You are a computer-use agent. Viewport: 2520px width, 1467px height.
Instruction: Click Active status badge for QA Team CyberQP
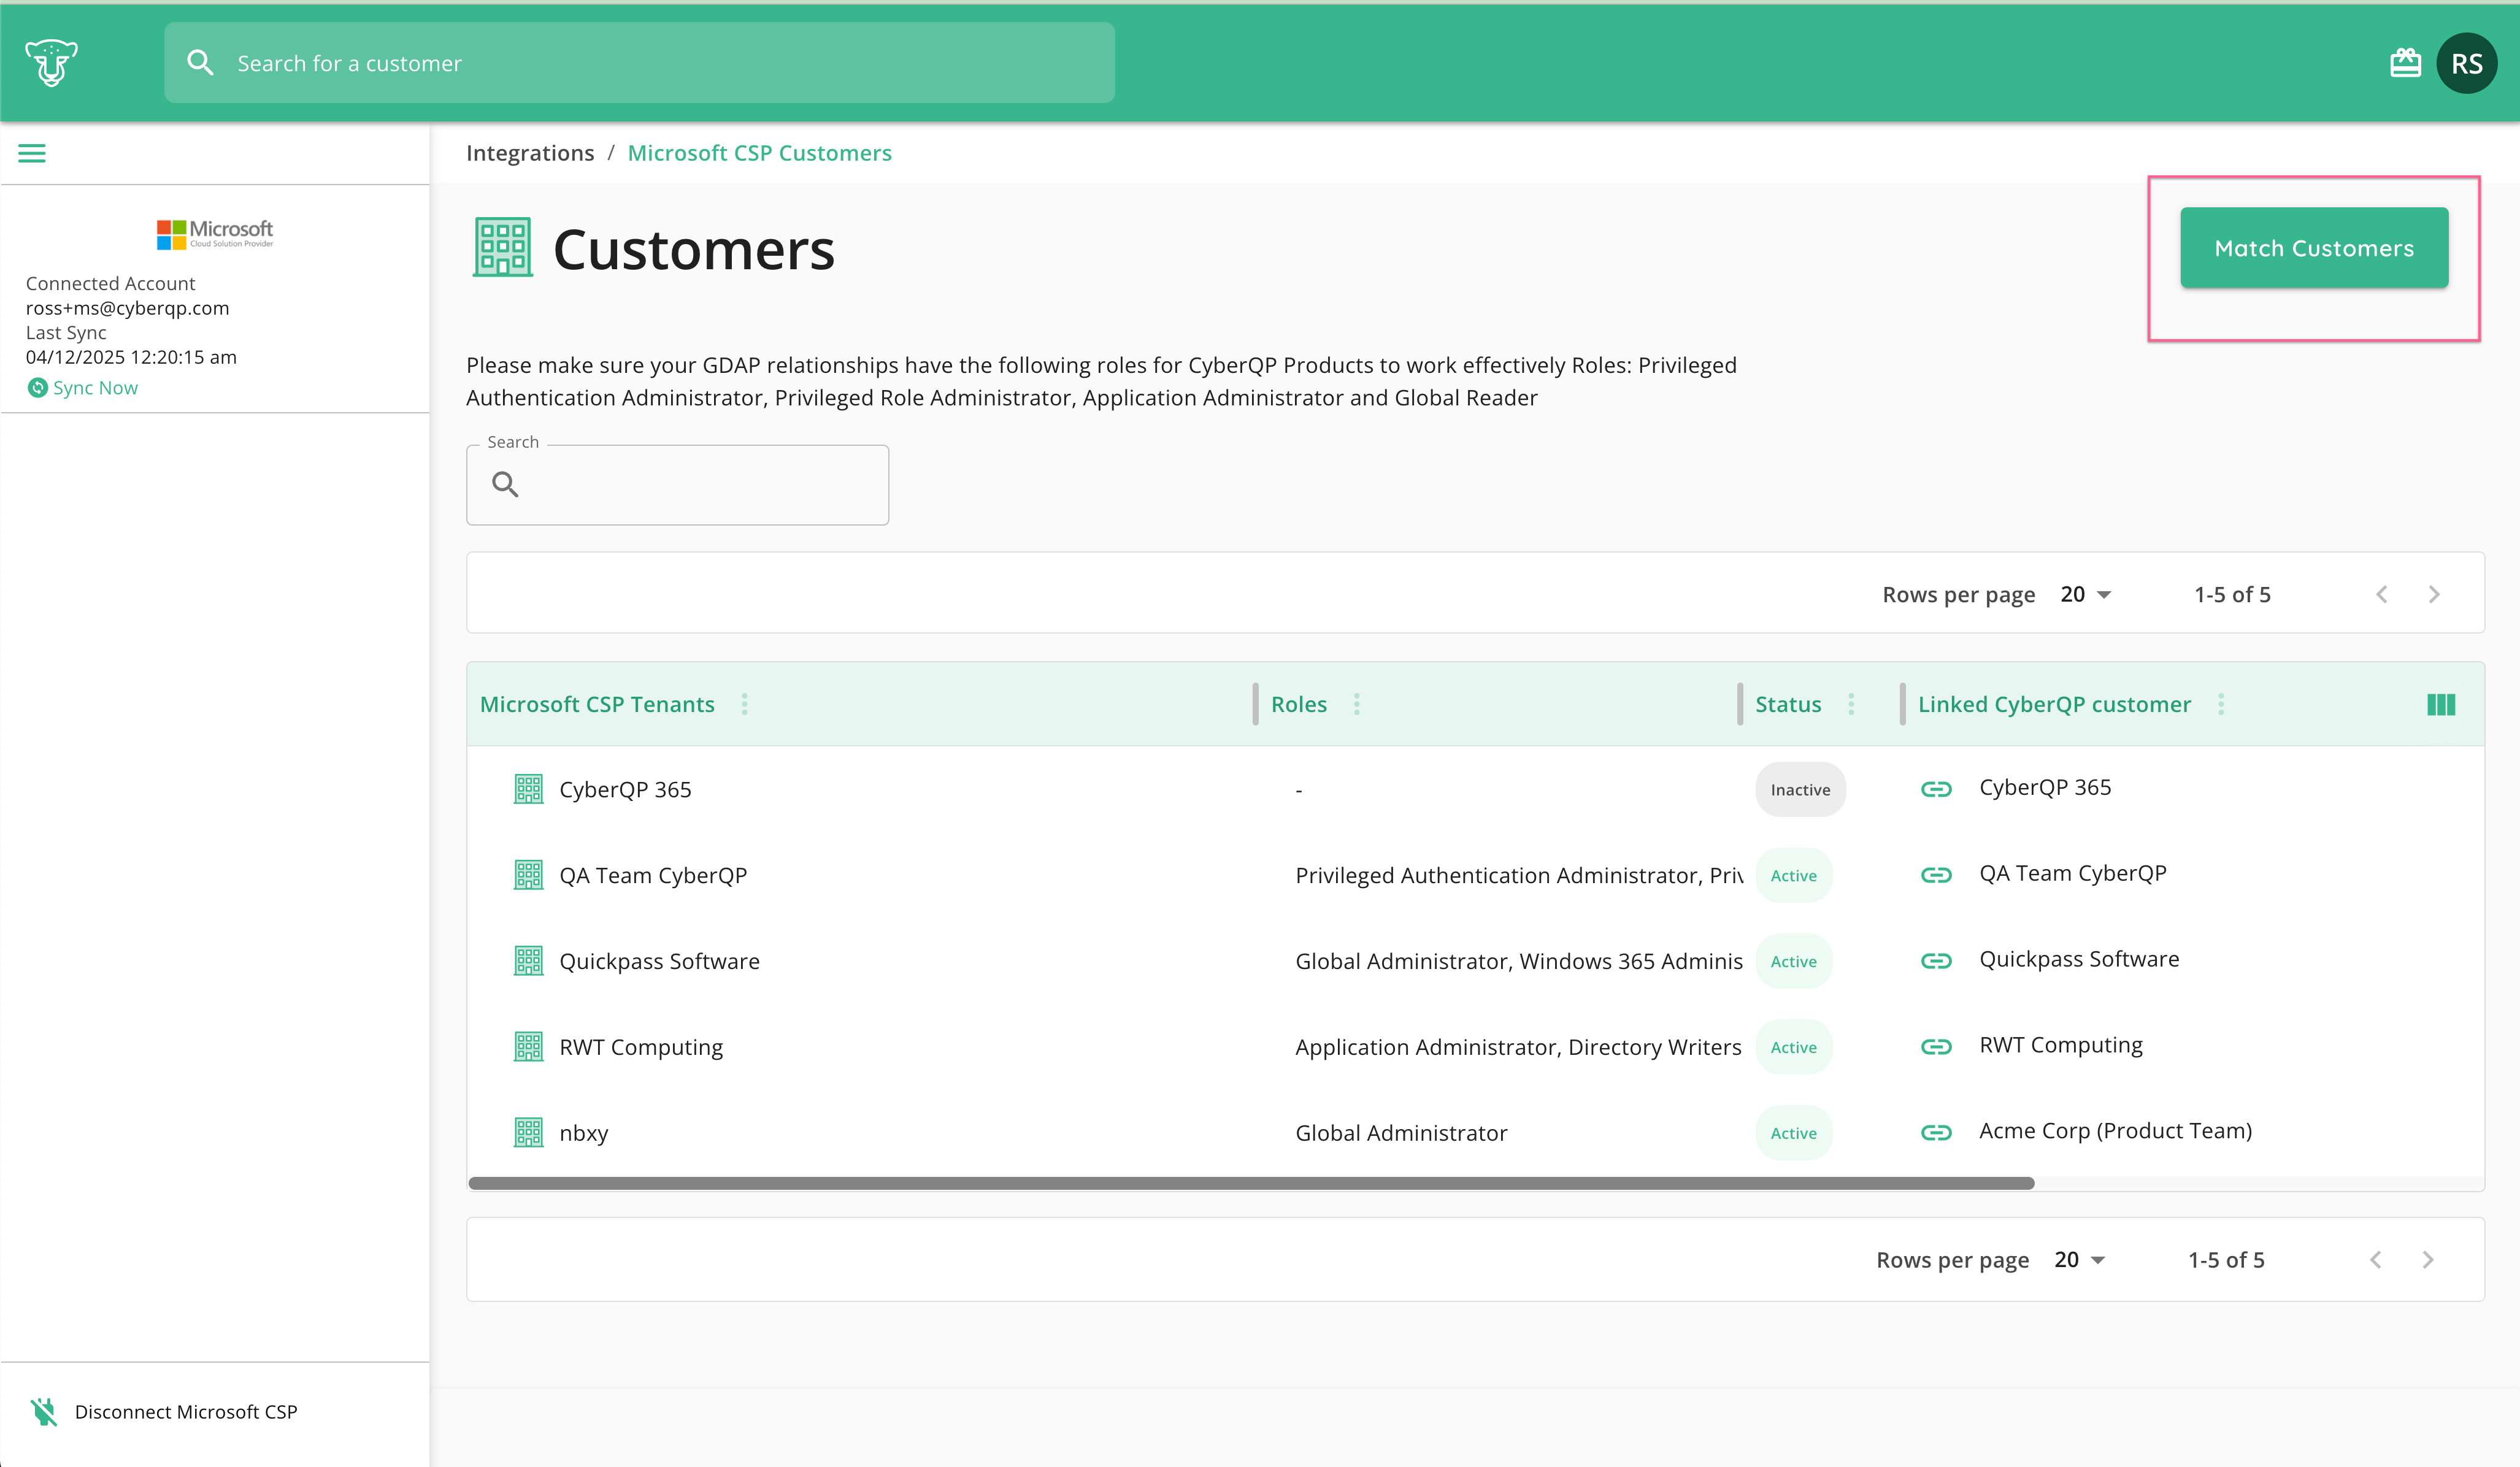1793,876
